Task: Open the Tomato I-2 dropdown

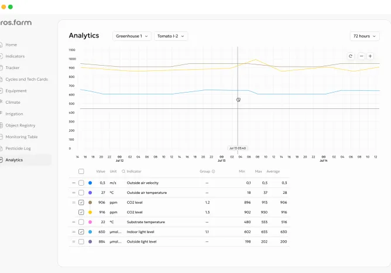Action: (x=170, y=36)
